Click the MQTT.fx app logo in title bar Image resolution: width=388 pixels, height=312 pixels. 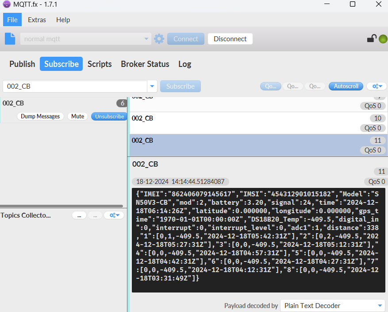pyautogui.click(x=7, y=4)
